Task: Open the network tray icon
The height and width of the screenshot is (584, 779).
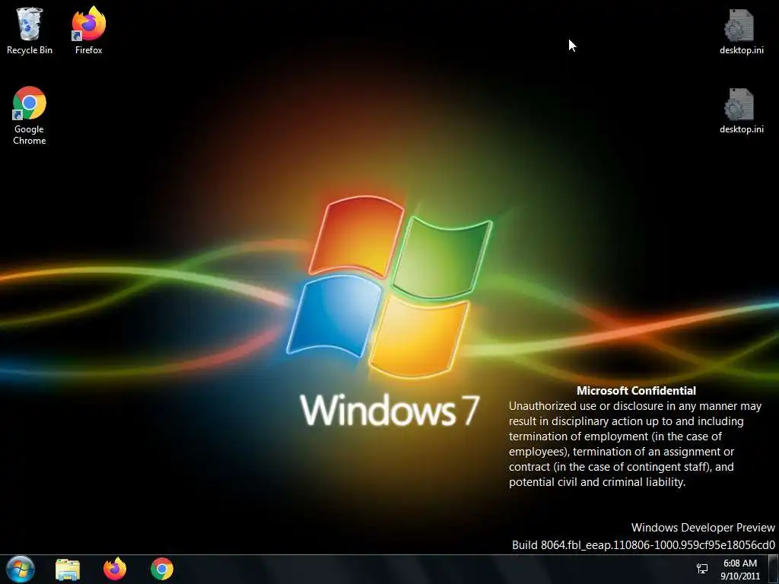Action: (702, 569)
